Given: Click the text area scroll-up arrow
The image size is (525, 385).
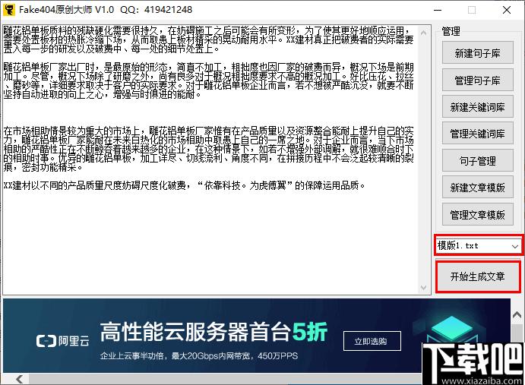Looking at the screenshot, I should [x=423, y=33].
